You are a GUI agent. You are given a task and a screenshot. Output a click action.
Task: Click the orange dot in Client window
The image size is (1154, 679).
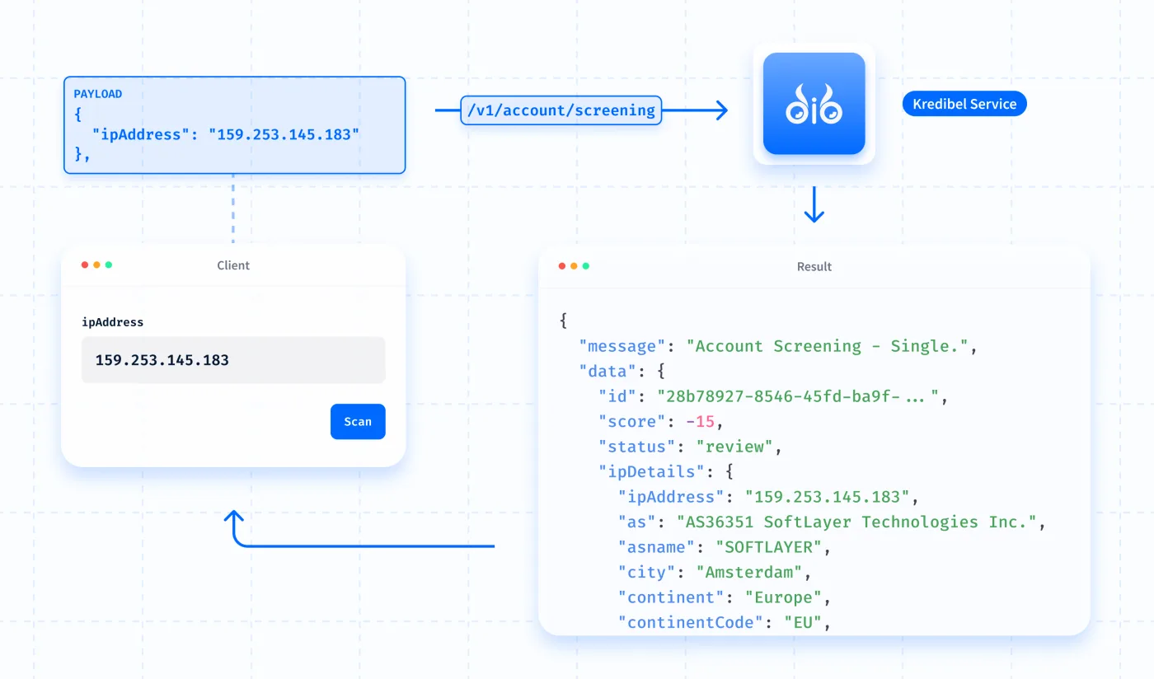(96, 265)
